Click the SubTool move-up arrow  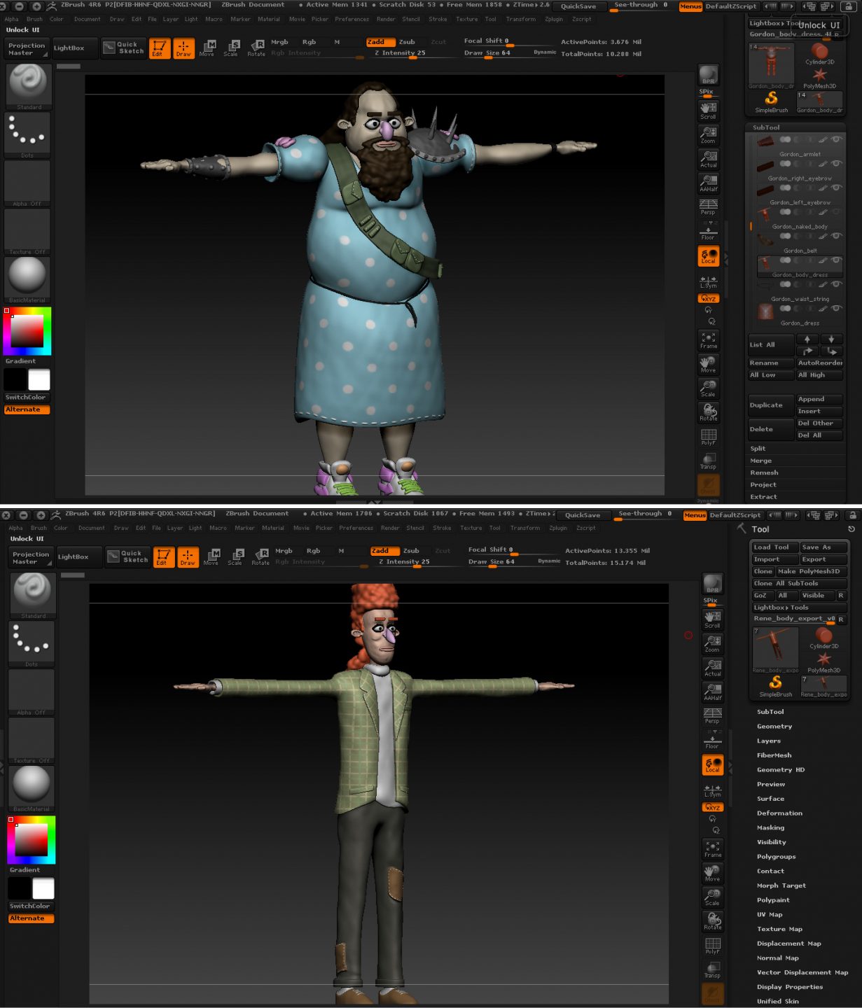pyautogui.click(x=807, y=339)
